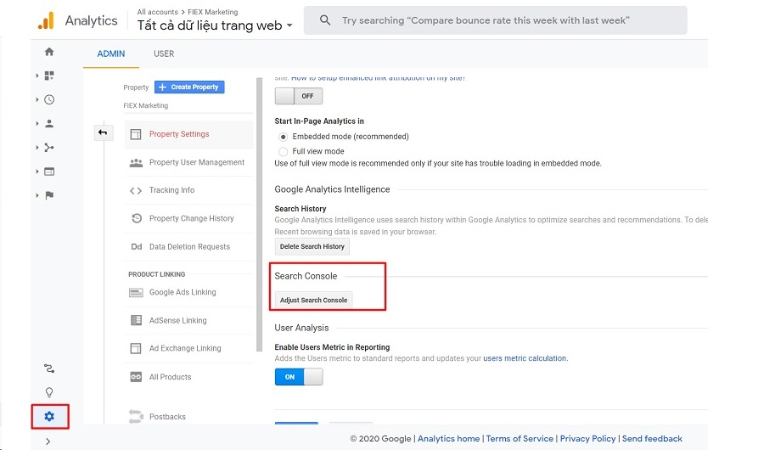Select Full view mode radio button

284,151
